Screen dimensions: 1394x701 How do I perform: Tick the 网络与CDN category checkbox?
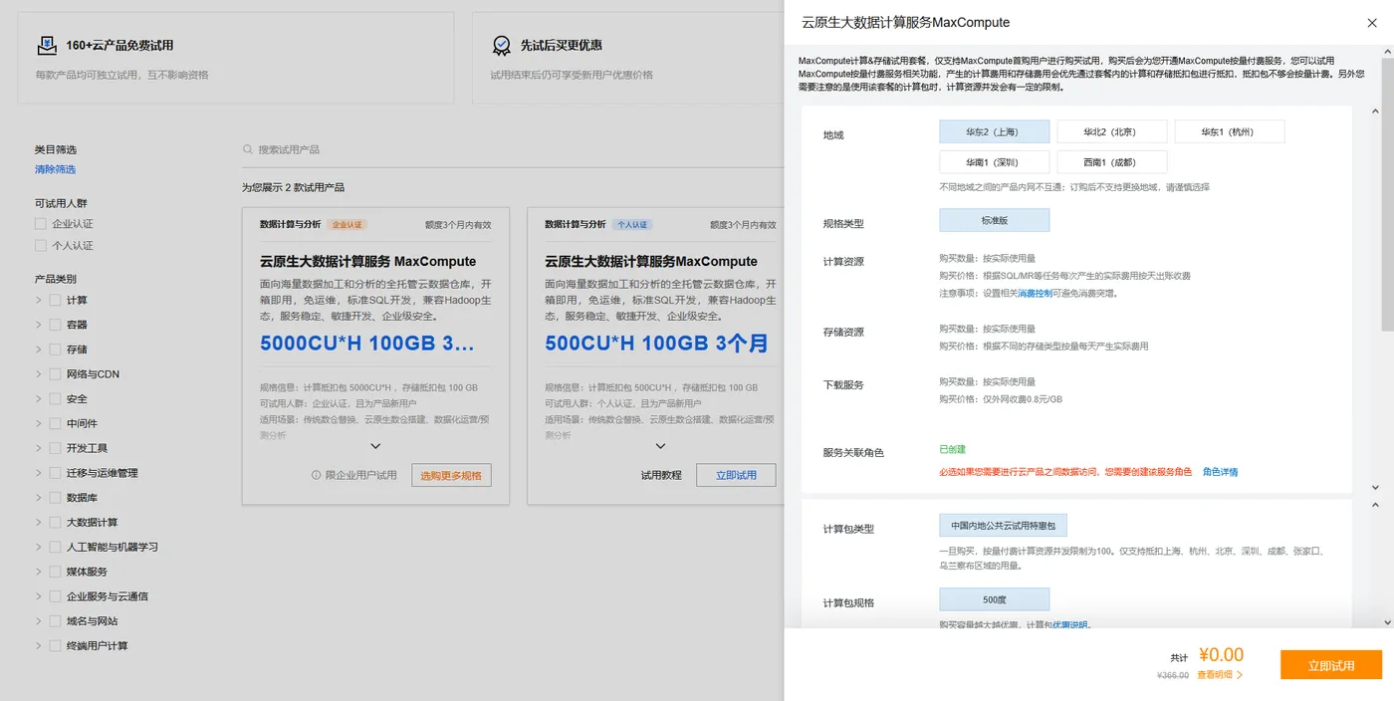(55, 374)
